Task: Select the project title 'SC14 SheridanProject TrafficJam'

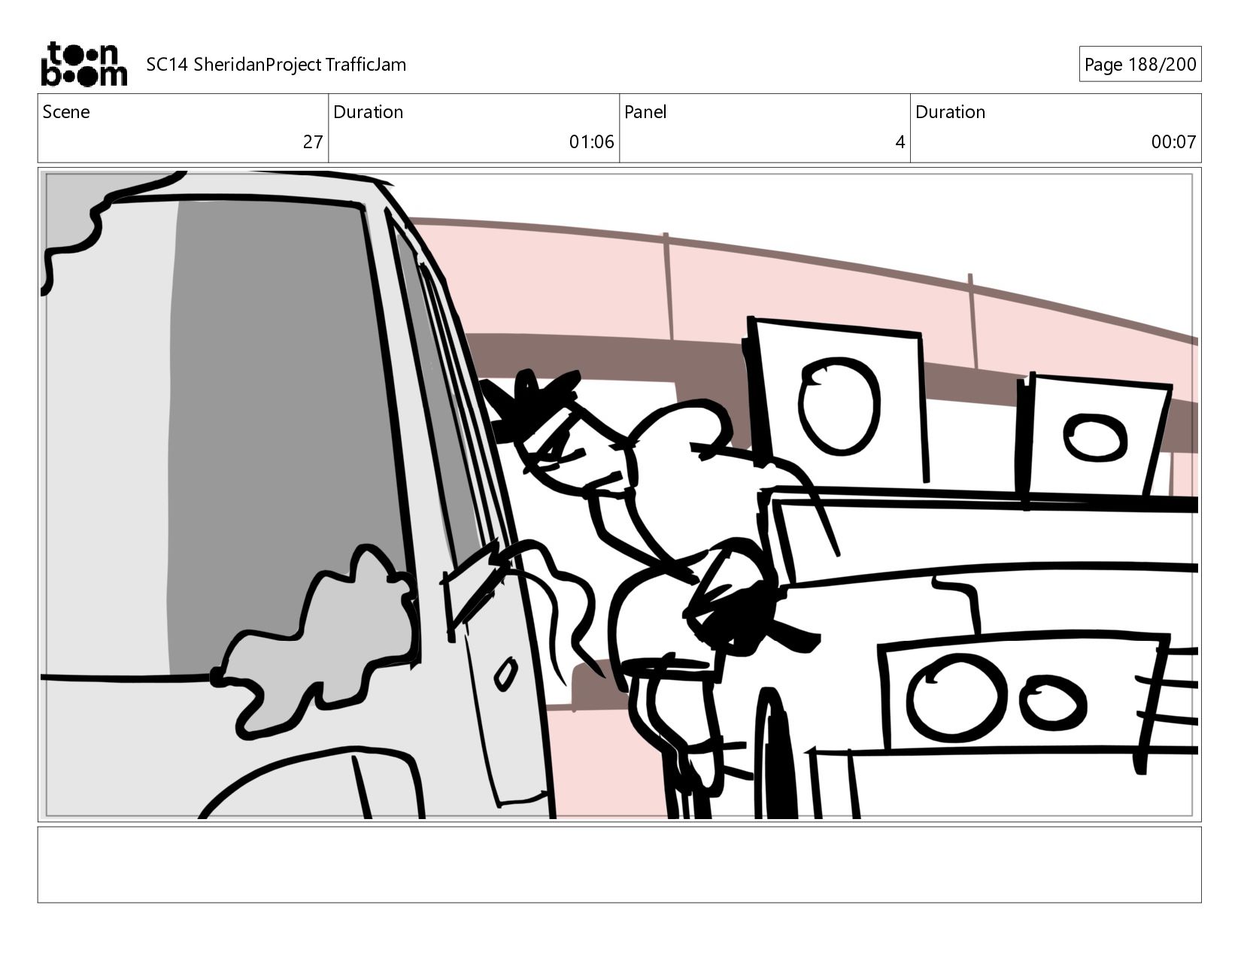Action: 276,65
